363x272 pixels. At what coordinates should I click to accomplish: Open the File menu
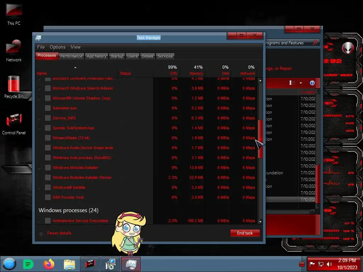coord(41,47)
